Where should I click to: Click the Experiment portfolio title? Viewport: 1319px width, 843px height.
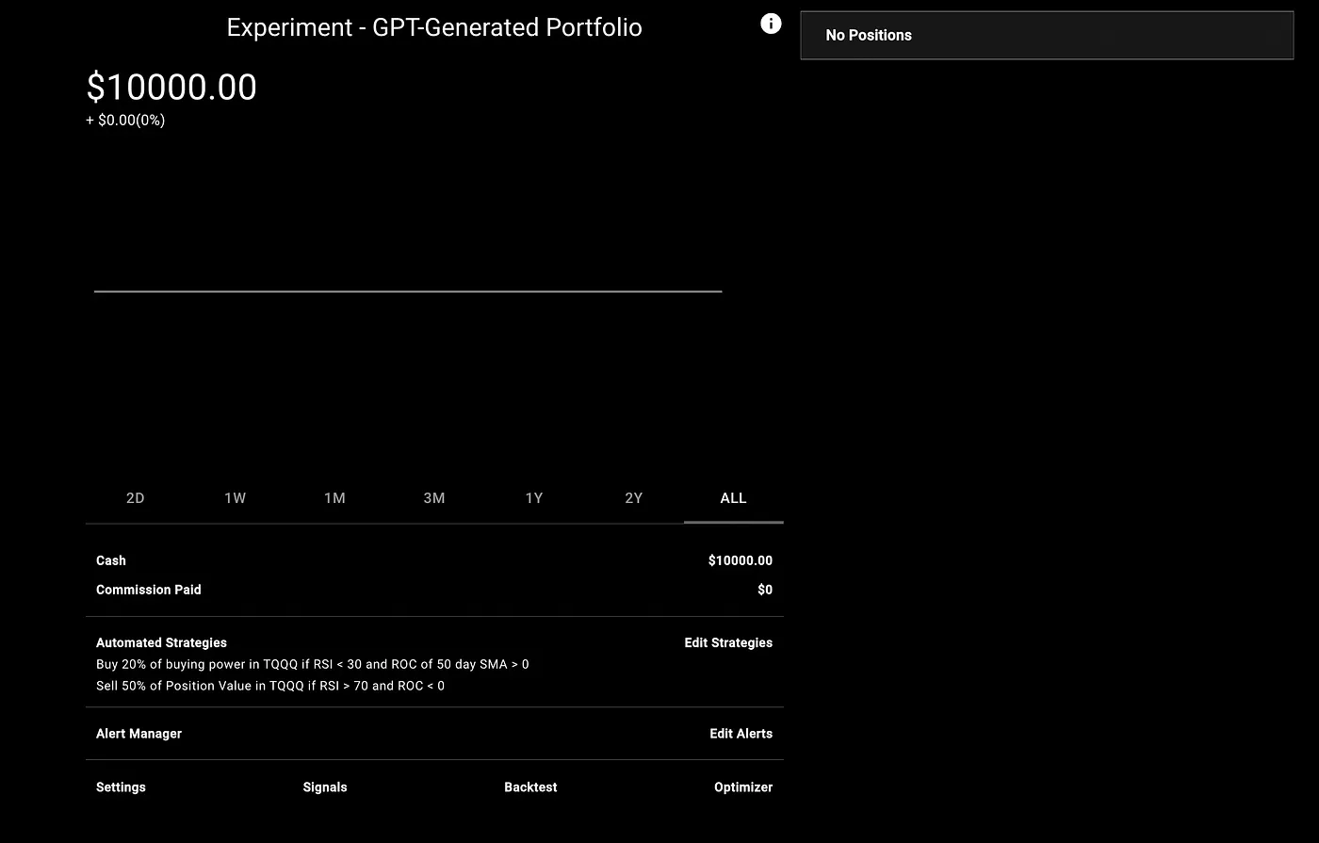[434, 27]
